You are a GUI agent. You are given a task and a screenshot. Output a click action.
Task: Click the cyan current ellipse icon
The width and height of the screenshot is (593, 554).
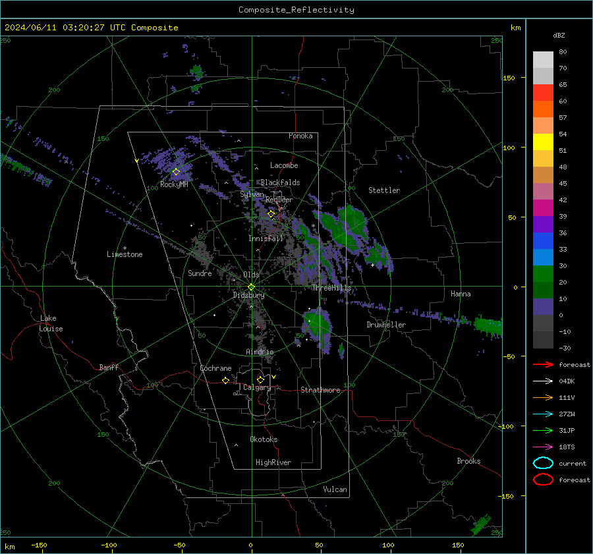(x=543, y=463)
